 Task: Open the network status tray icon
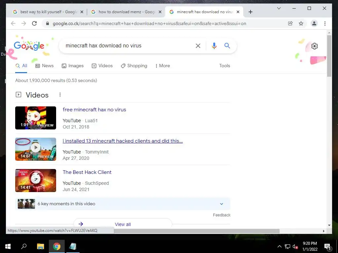(x=287, y=246)
